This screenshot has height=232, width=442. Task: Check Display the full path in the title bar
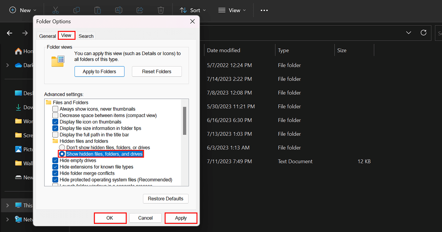tap(55, 134)
